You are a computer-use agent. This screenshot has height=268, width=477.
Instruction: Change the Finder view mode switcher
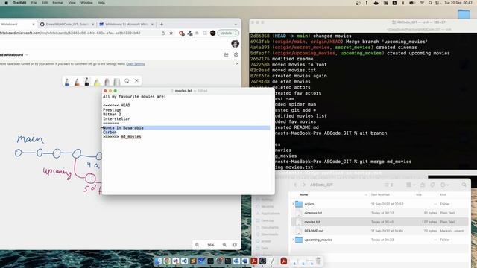pyautogui.click(x=388, y=185)
